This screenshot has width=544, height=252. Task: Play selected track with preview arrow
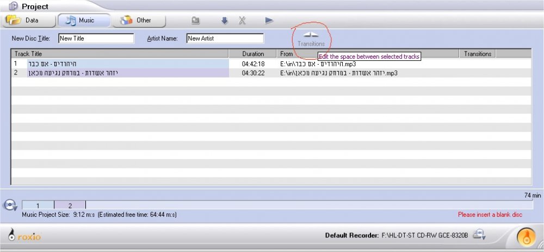tap(269, 21)
